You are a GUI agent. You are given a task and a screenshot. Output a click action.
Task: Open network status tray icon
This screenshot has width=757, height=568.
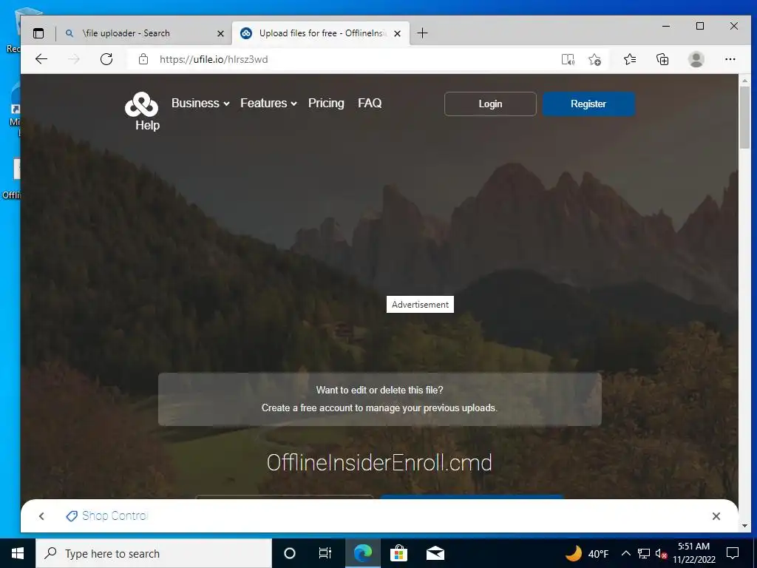(x=644, y=553)
